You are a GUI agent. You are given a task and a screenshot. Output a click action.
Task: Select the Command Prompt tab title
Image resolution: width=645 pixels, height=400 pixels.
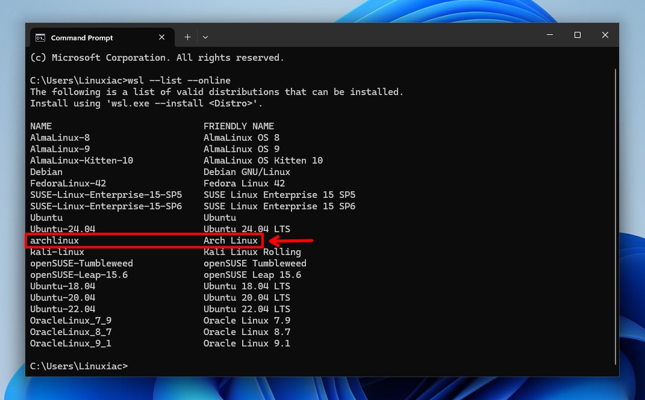82,38
